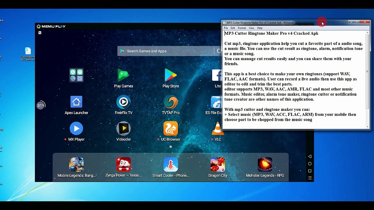The width and height of the screenshot is (374, 210).
Task: Click the home screen page indicator dot
Action: point(171,147)
